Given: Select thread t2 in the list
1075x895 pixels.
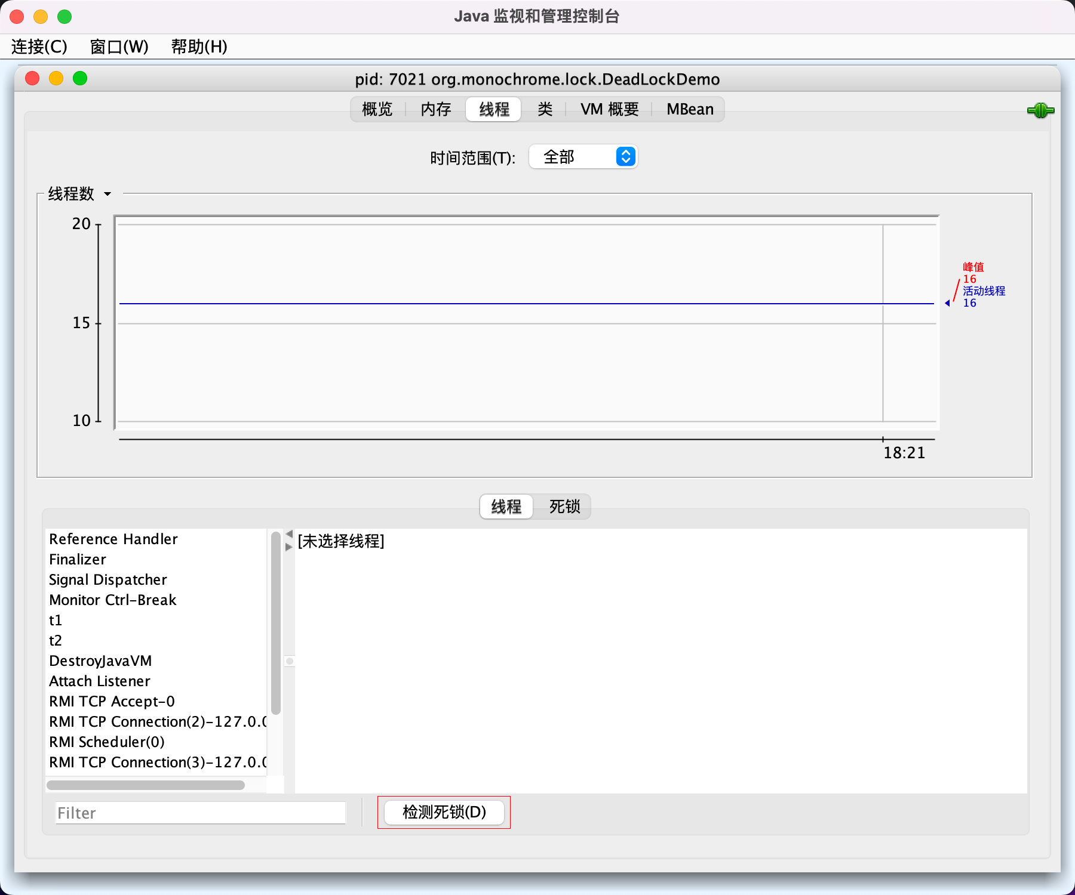Looking at the screenshot, I should [156, 640].
